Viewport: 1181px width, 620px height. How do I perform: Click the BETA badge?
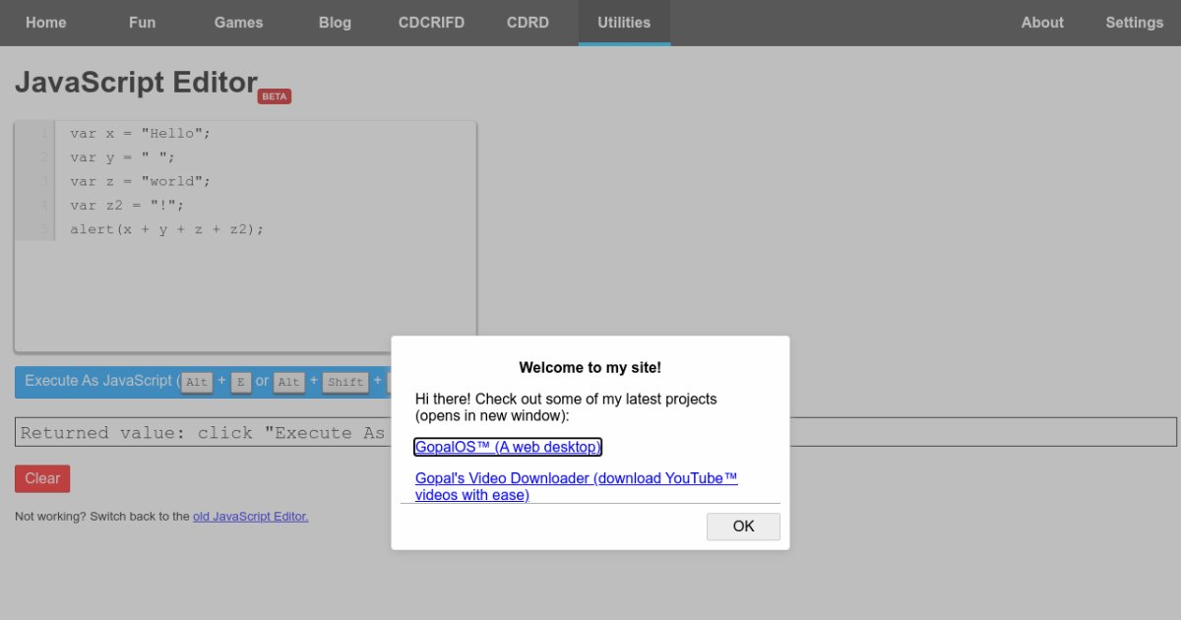(x=275, y=96)
